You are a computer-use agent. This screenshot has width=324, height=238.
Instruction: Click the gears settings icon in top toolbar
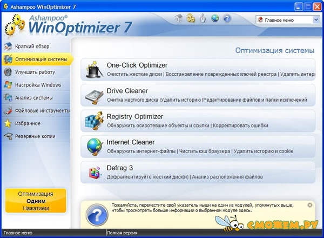pyautogui.click(x=191, y=18)
